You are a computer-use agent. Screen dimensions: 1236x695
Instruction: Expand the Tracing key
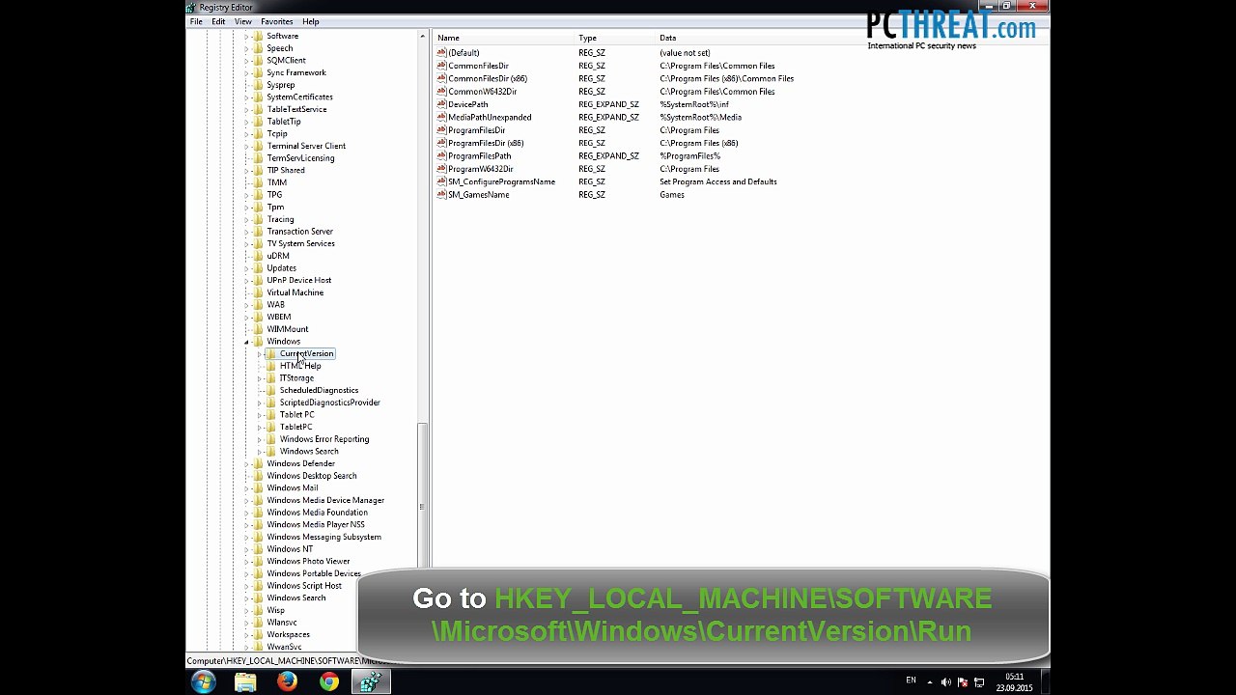point(247,220)
